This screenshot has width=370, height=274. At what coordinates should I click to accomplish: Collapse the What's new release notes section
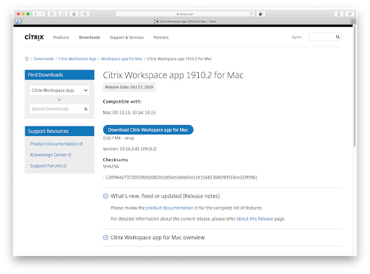coord(106,196)
